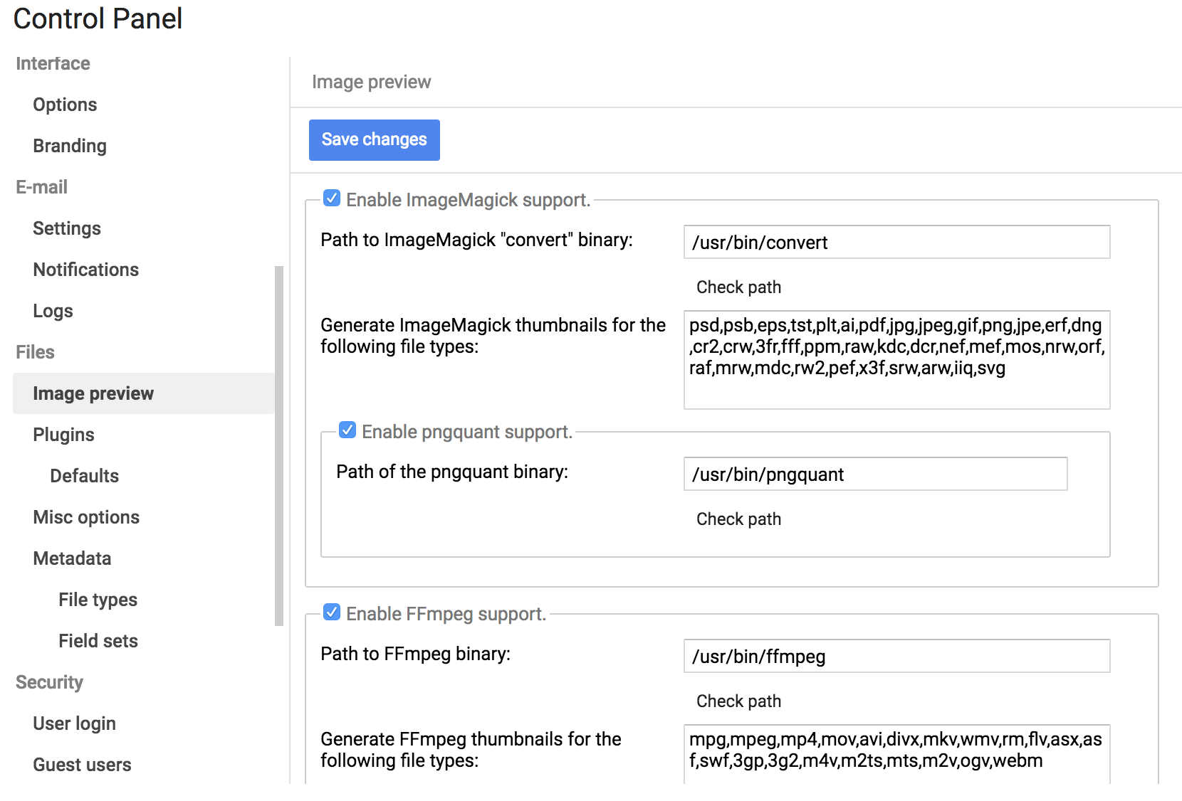This screenshot has width=1182, height=801.
Task: Click the sidebar vertical scrollbar
Action: pos(279,446)
